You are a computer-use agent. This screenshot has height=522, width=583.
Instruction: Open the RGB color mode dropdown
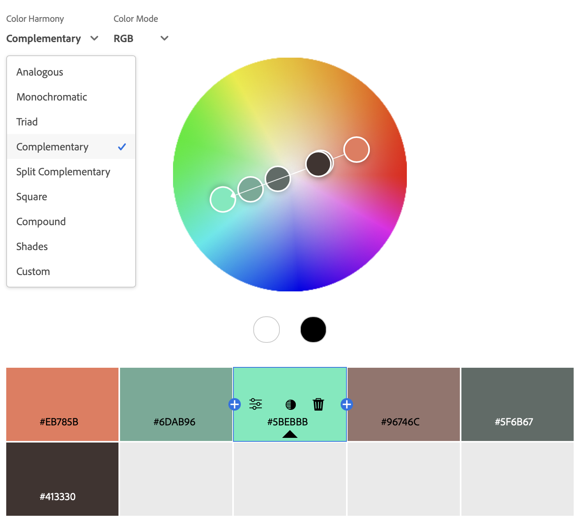(141, 39)
